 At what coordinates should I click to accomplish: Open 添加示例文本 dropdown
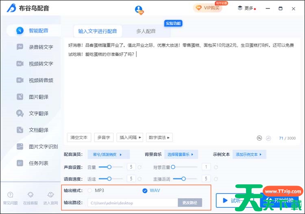click(249, 155)
